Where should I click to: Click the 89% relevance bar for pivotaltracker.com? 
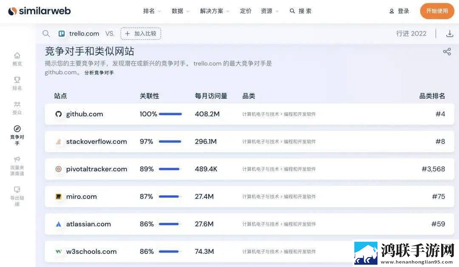click(x=169, y=169)
